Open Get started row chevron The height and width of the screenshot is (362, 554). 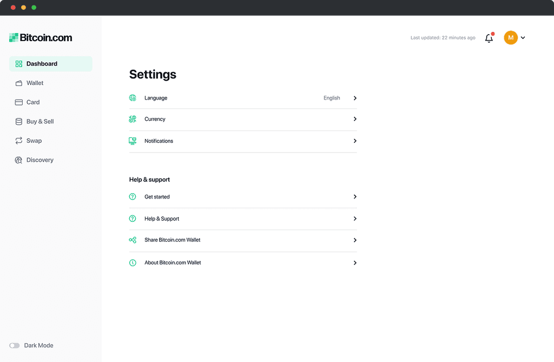pyautogui.click(x=355, y=196)
